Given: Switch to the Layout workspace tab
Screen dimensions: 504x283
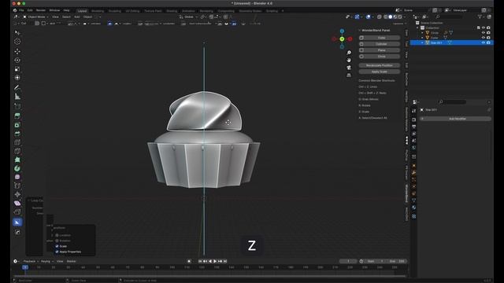Looking at the screenshot, I should click(82, 11).
